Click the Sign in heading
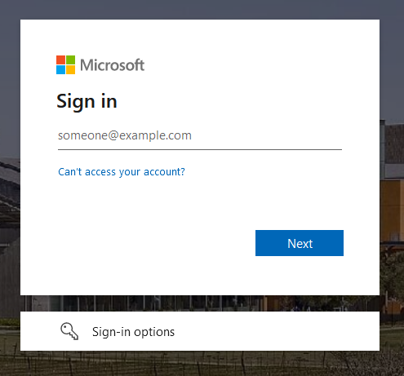404x376 pixels. pyautogui.click(x=87, y=101)
